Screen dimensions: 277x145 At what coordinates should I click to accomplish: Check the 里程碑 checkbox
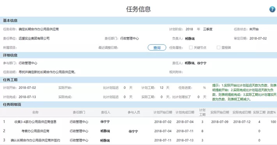point(218,48)
